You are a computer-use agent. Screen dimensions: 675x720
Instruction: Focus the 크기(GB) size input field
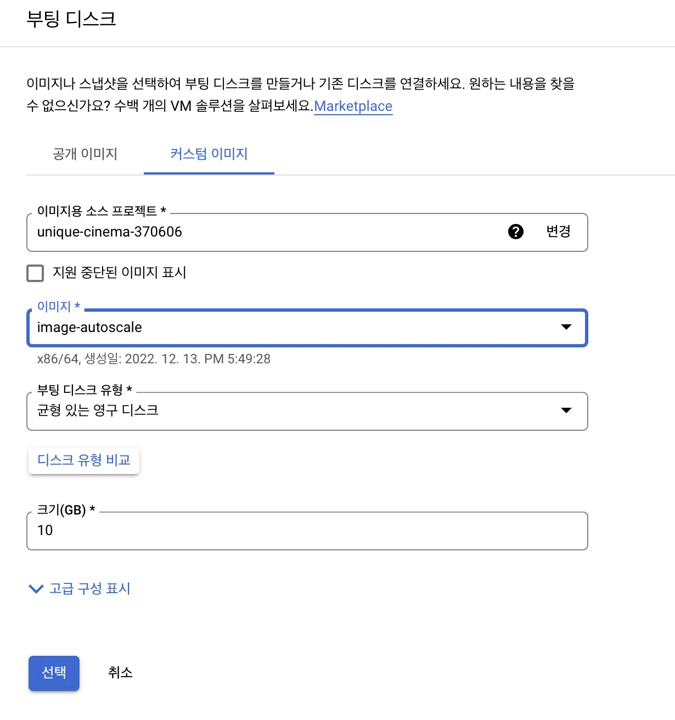[x=307, y=531]
